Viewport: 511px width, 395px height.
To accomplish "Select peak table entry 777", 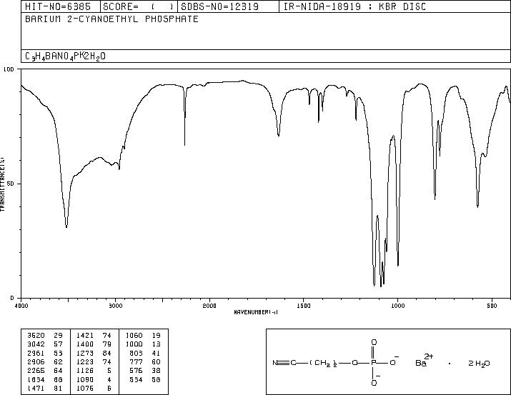I will click(146, 361).
